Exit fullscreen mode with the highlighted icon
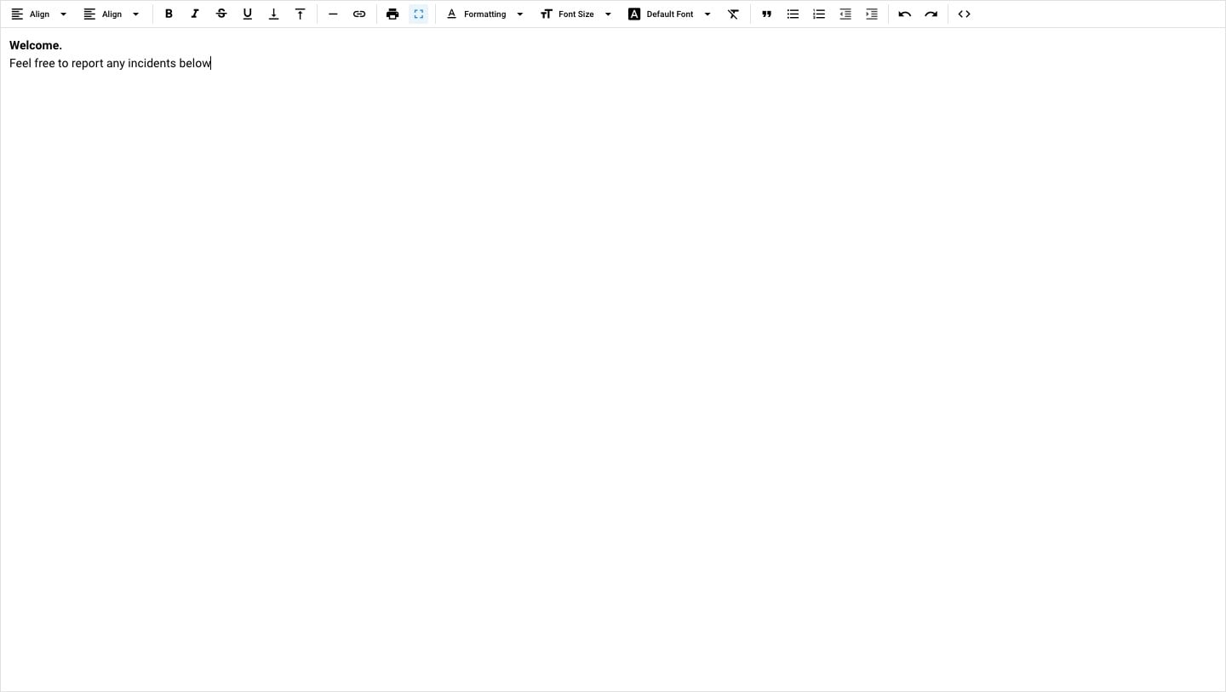The image size is (1226, 692). (418, 14)
